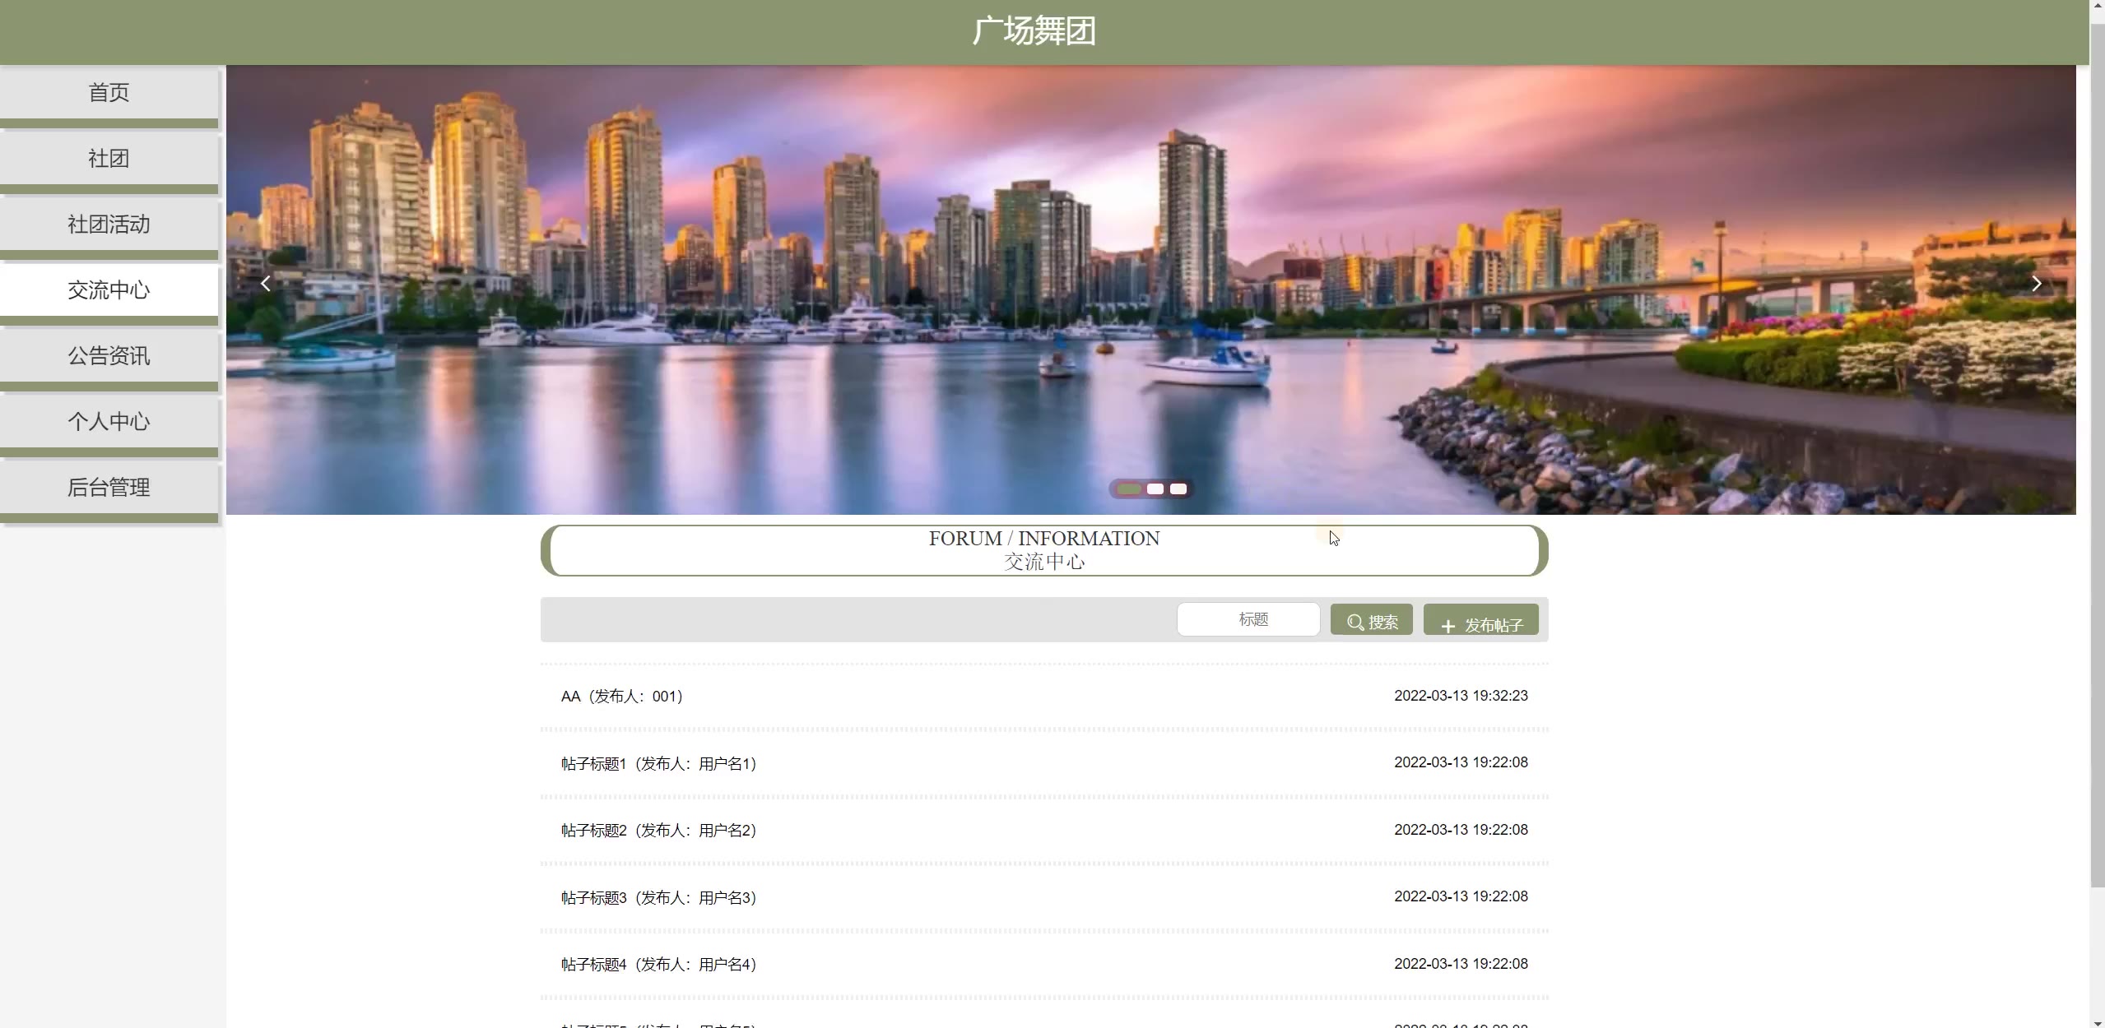Image resolution: width=2105 pixels, height=1028 pixels.
Task: Click the plus 发布帖子 button
Action: click(1480, 623)
